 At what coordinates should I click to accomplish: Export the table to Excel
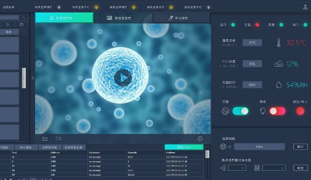tap(184, 147)
